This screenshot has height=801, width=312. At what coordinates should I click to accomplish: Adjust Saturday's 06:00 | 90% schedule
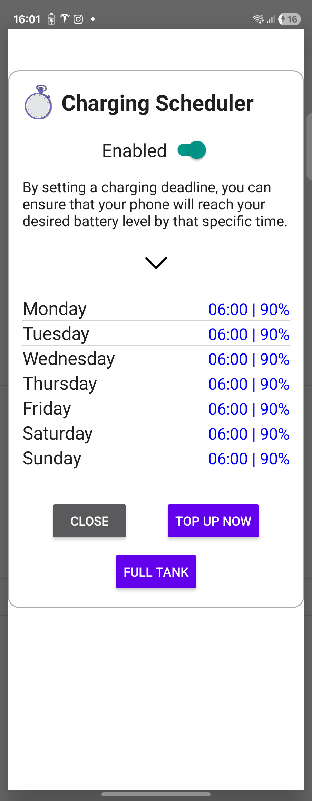[x=248, y=434]
